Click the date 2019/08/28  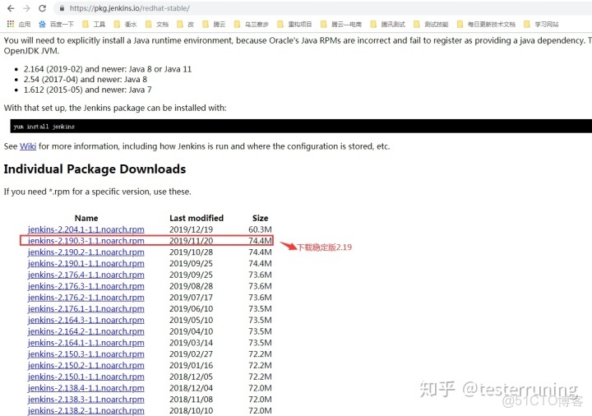[191, 286]
